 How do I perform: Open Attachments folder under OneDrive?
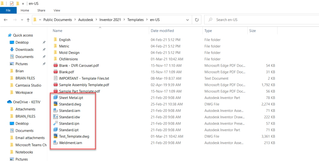[25, 109]
